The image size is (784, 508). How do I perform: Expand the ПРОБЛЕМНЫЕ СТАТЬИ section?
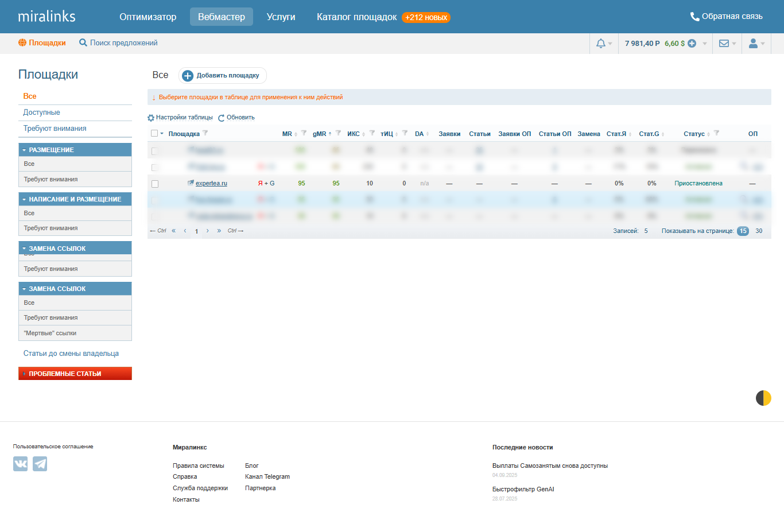tap(24, 374)
